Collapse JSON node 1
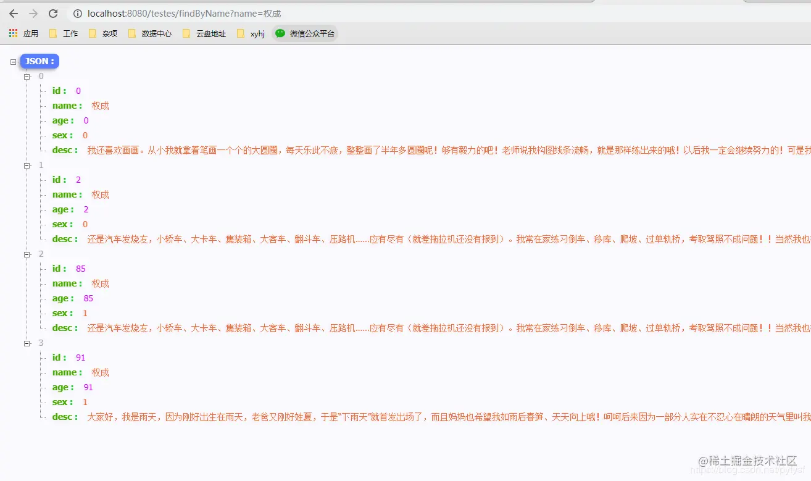The height and width of the screenshot is (481, 811). coord(27,165)
